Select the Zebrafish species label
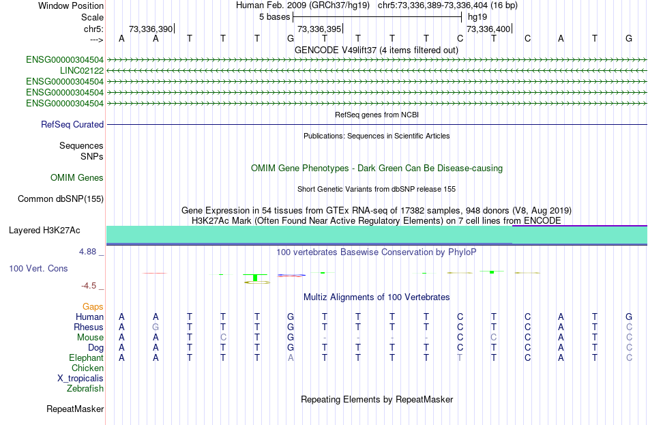Viewport: 648px width, 425px height. click(85, 389)
